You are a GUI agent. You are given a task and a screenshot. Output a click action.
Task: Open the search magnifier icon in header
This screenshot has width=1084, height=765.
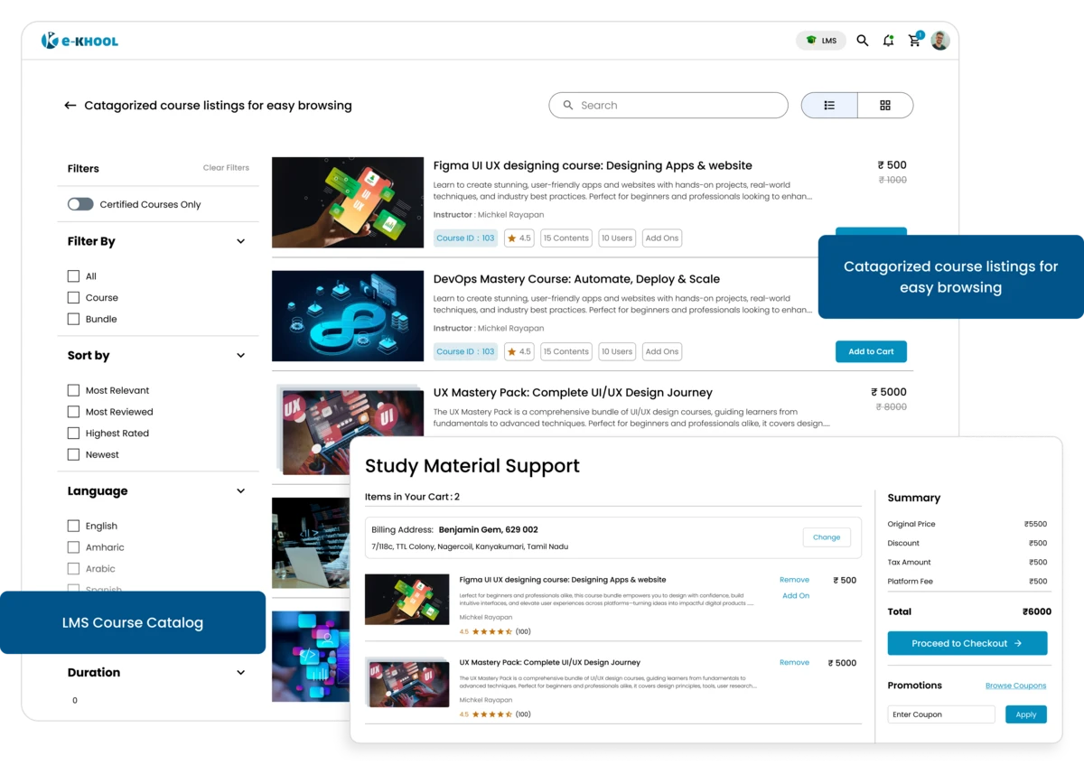click(863, 41)
